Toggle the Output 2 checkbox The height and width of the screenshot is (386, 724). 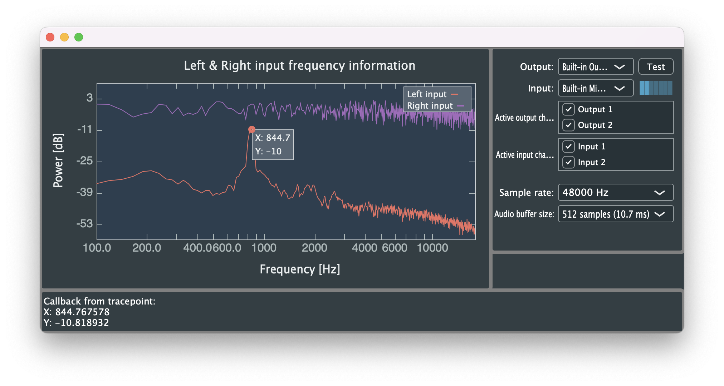click(x=568, y=125)
